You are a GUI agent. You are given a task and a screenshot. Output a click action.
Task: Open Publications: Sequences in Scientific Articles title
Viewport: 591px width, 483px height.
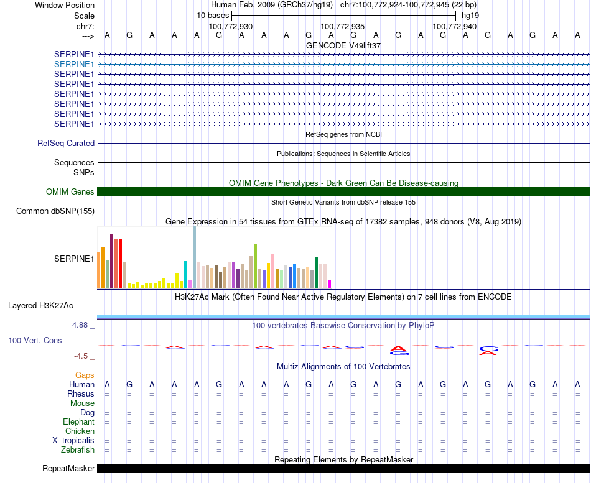click(x=343, y=154)
